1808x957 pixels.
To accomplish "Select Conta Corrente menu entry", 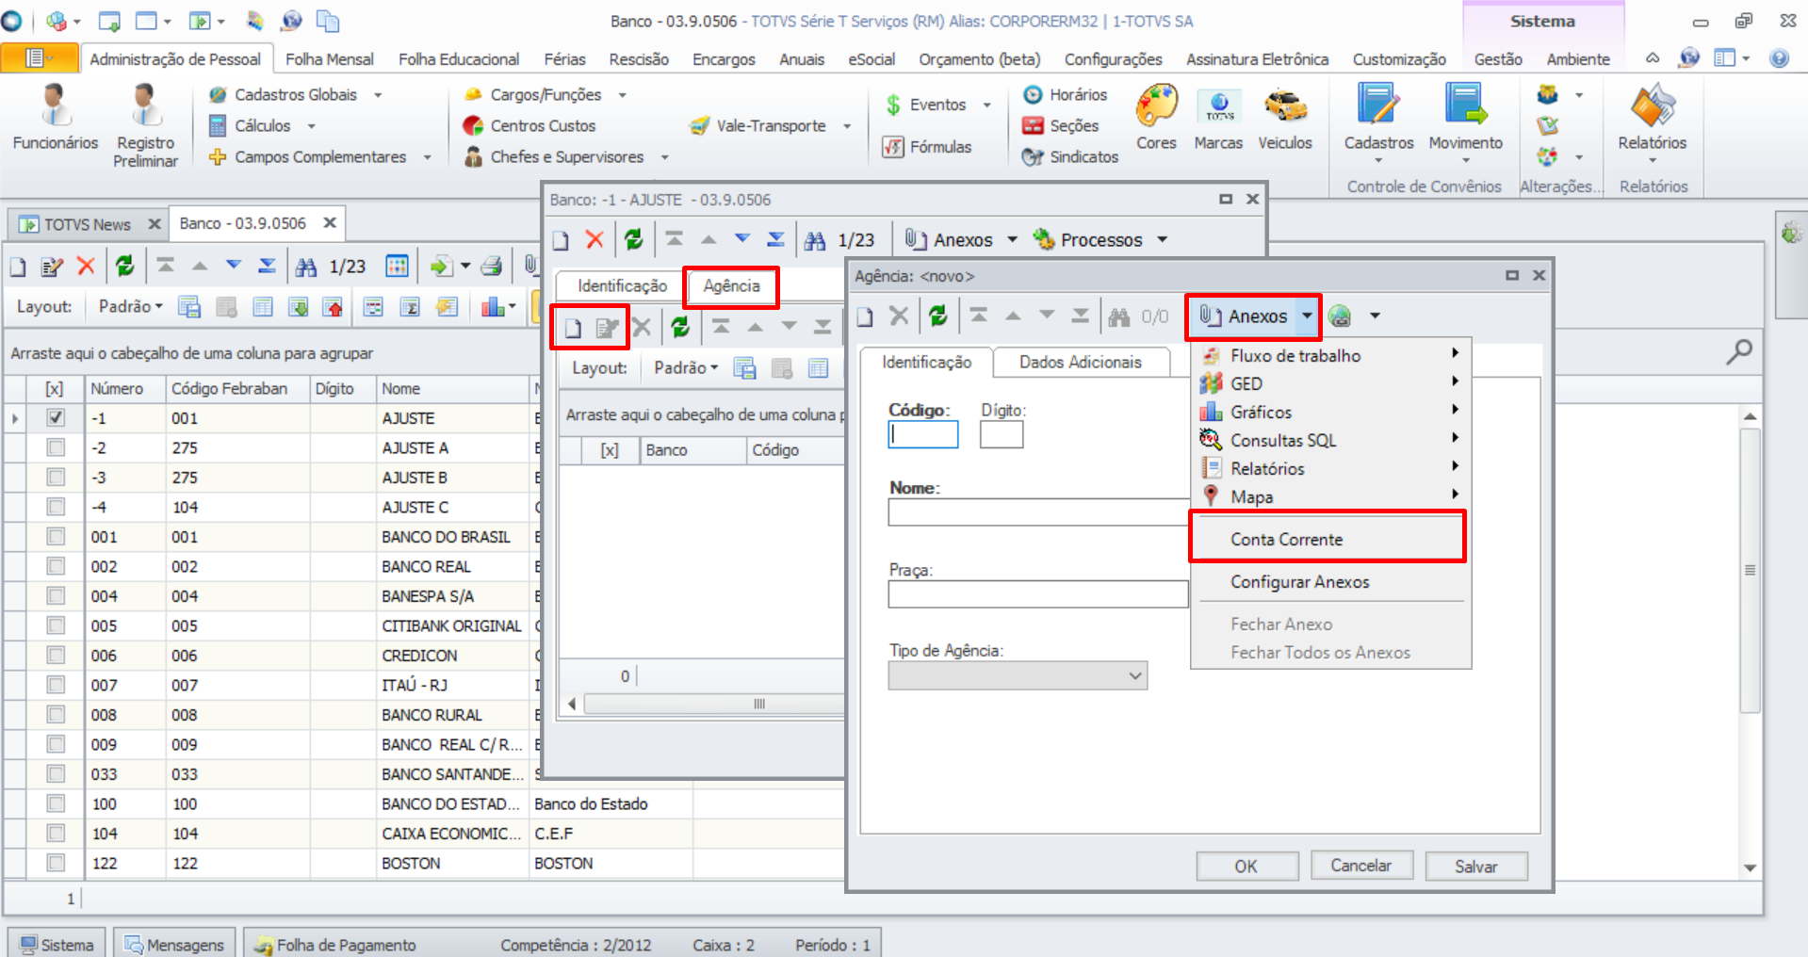I will pos(1327,539).
